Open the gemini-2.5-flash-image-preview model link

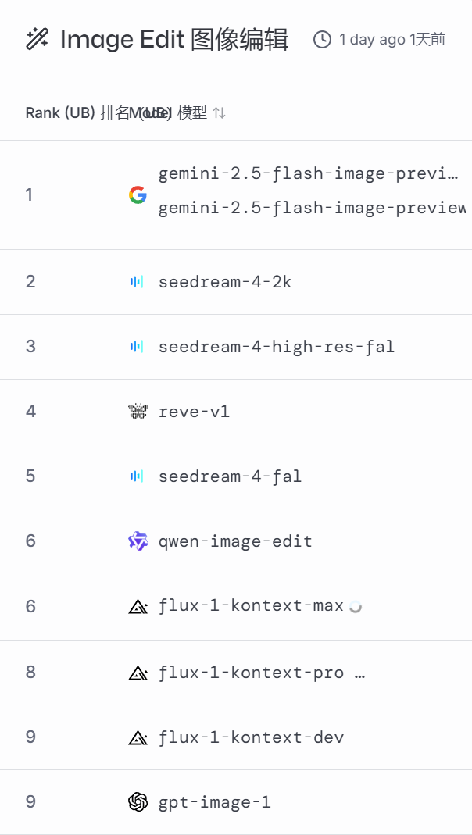[x=308, y=173]
